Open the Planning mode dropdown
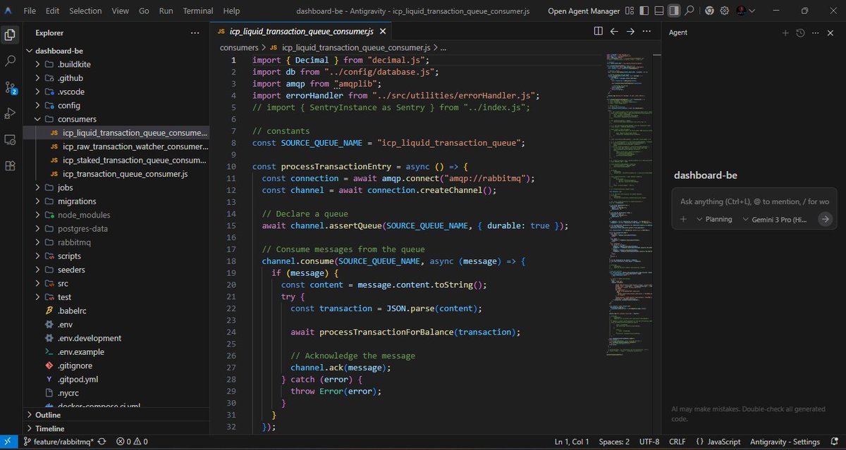The height and width of the screenshot is (450, 846). 714,219
